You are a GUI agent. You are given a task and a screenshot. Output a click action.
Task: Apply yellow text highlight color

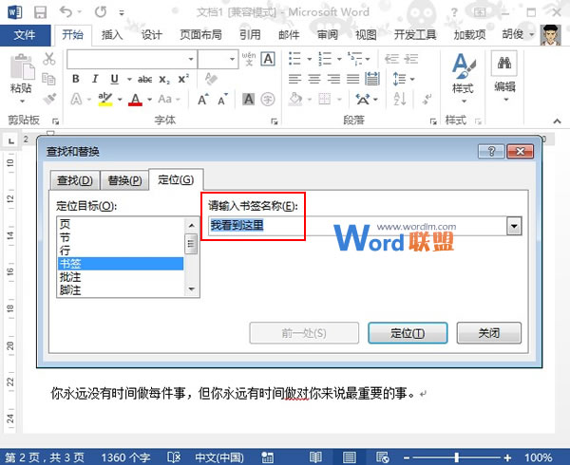point(105,99)
